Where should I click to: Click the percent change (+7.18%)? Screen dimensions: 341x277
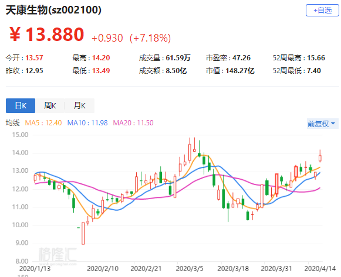pos(150,38)
